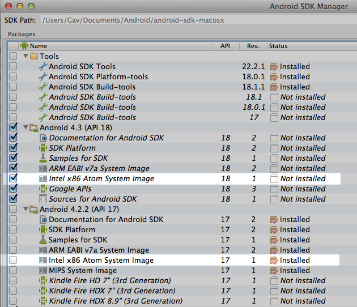Collapse the Android 4.3 (API 18) group
The image size is (357, 307).
25,128
